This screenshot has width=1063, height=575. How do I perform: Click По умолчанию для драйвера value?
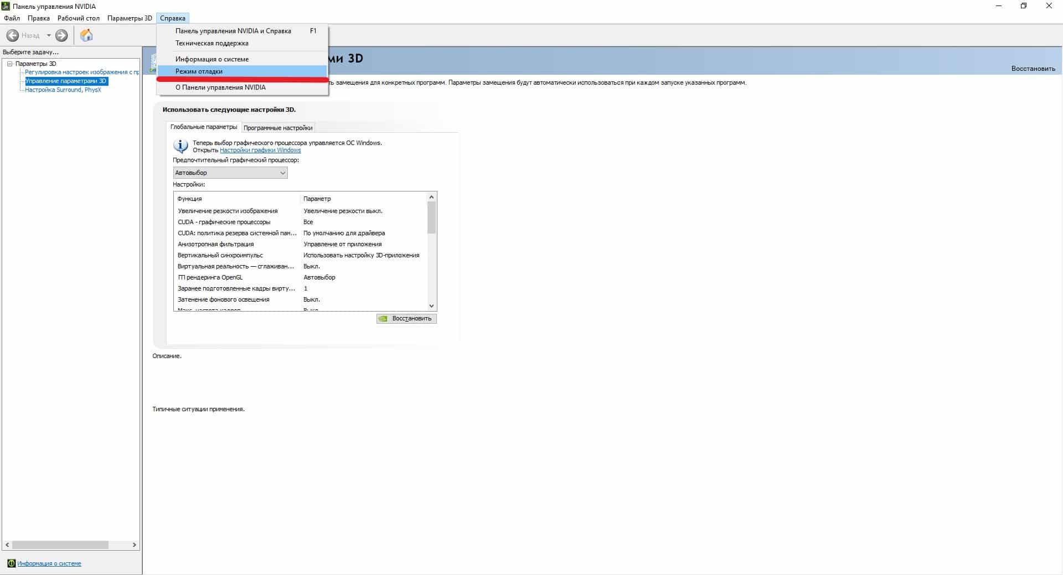[344, 233]
